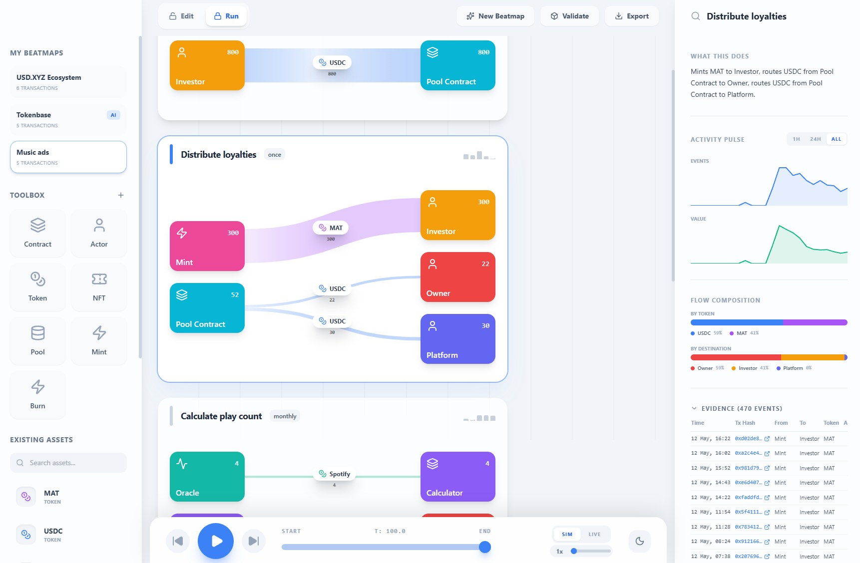The image size is (860, 563).
Task: Open external link for tx 0xfaddfd
Action: coord(767,498)
